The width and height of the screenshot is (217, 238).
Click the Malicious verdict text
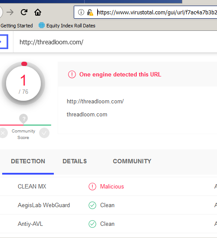point(112,186)
